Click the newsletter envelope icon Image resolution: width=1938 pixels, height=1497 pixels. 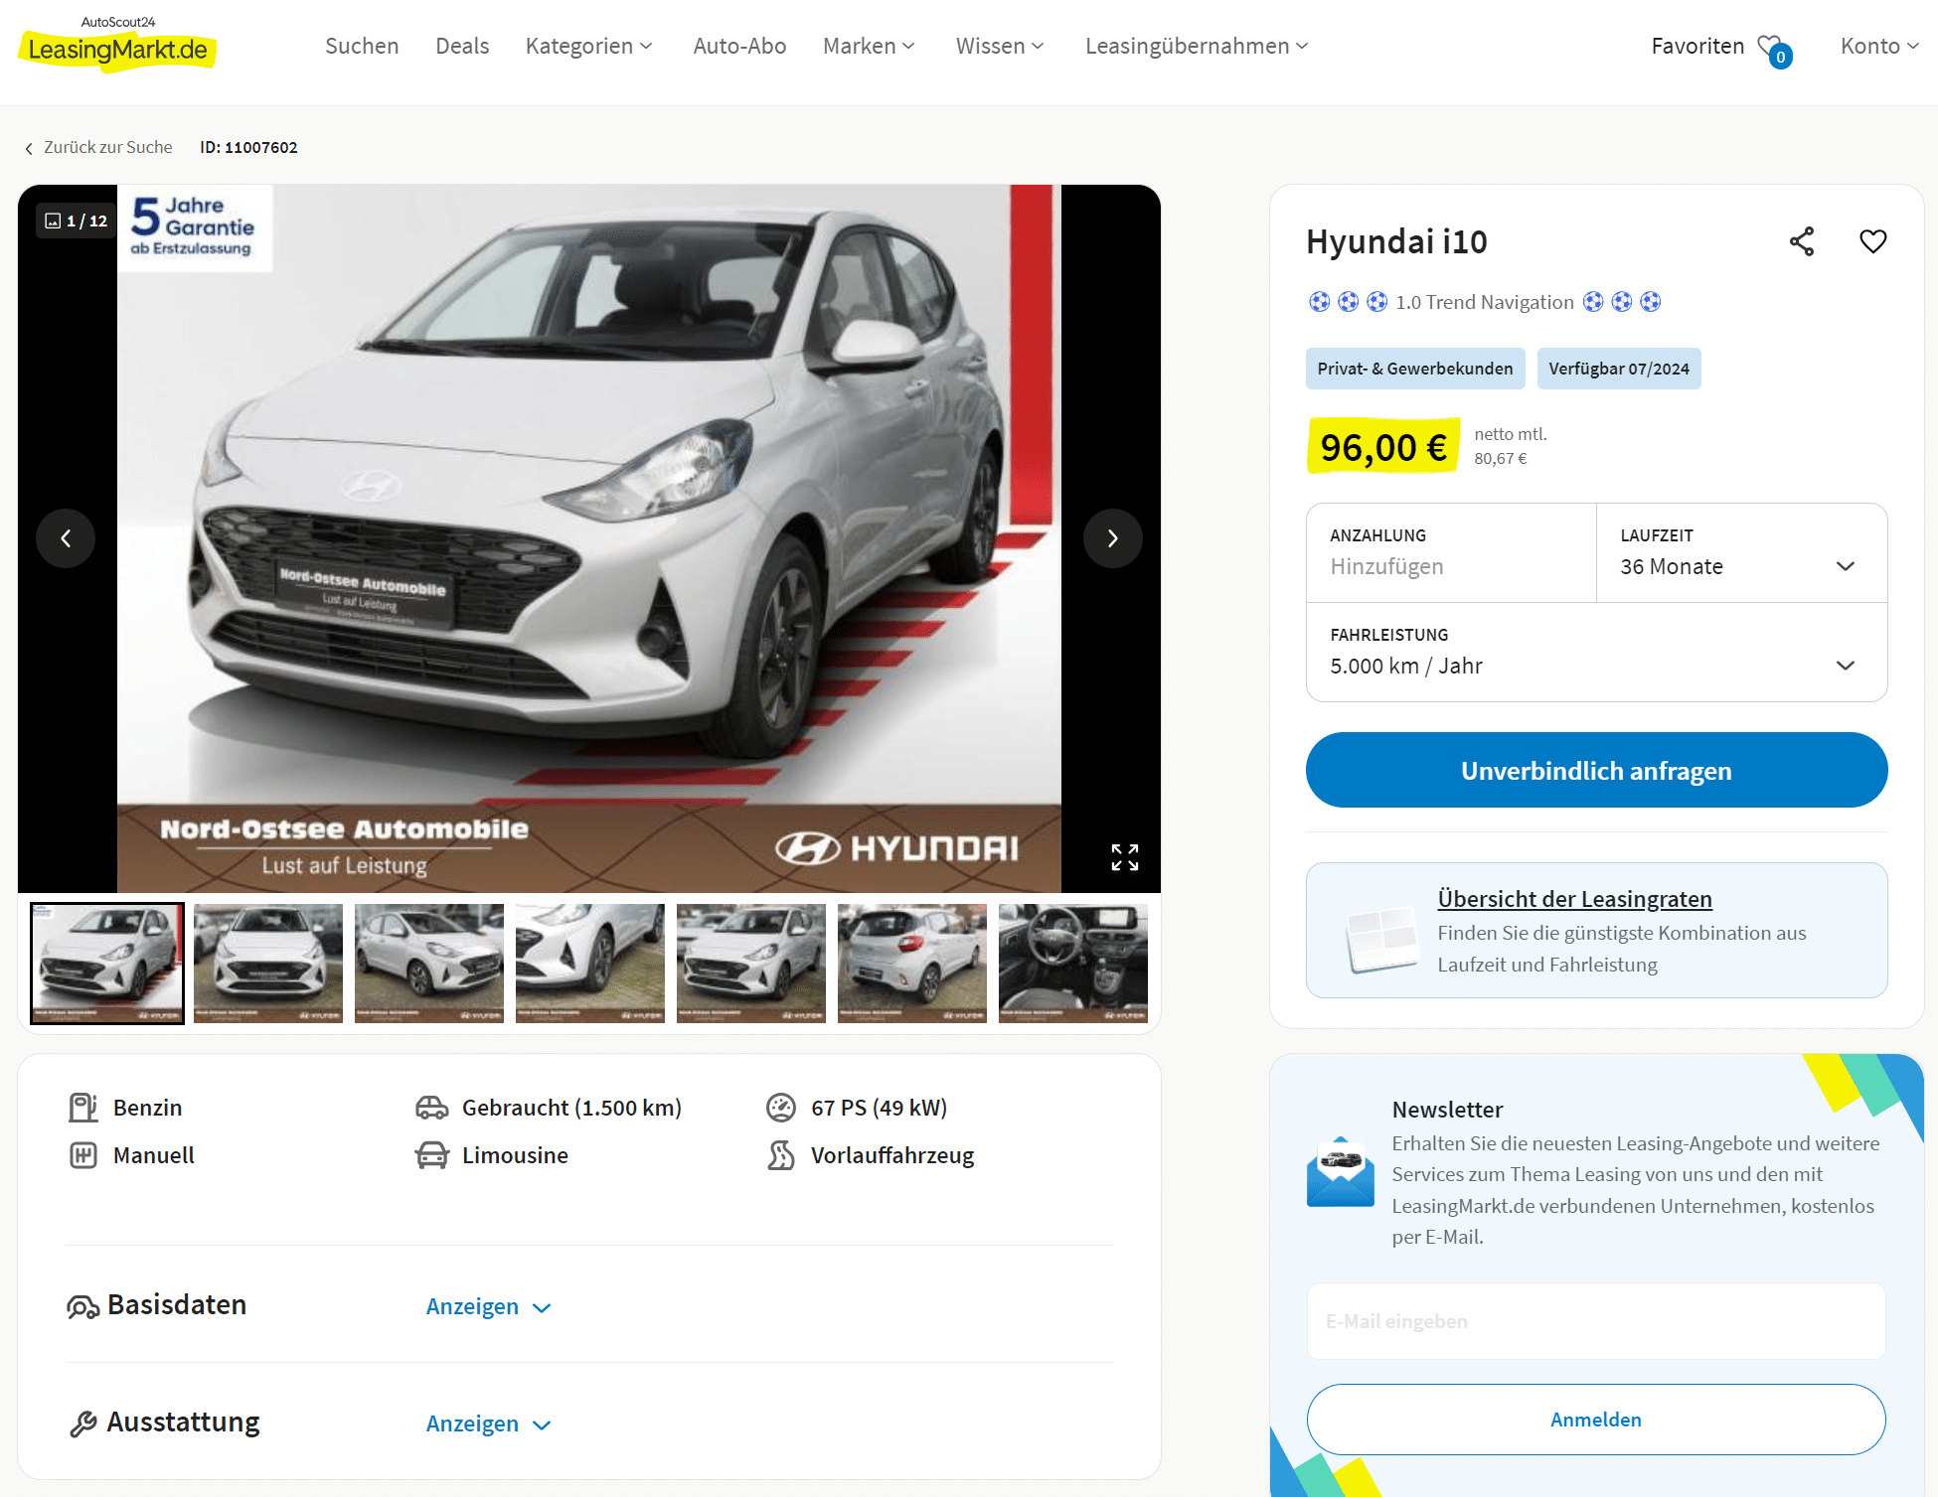pyautogui.click(x=1340, y=1172)
